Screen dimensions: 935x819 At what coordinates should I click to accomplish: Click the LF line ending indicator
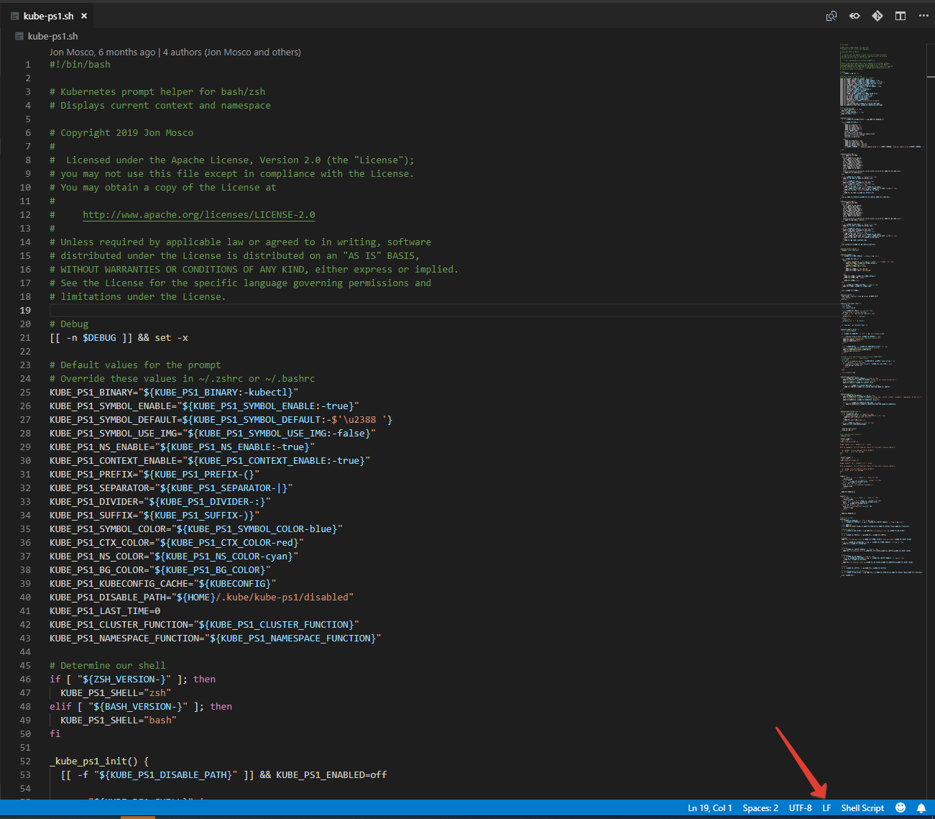click(826, 807)
